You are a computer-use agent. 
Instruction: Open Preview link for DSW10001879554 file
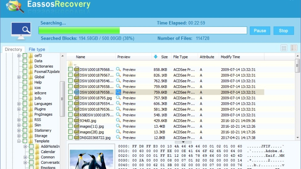click(x=129, y=104)
